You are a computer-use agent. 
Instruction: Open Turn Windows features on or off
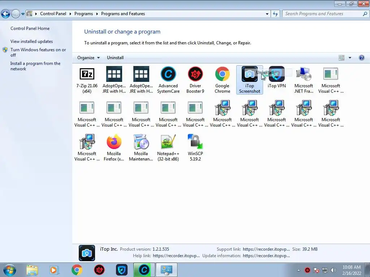pyautogui.click(x=38, y=52)
